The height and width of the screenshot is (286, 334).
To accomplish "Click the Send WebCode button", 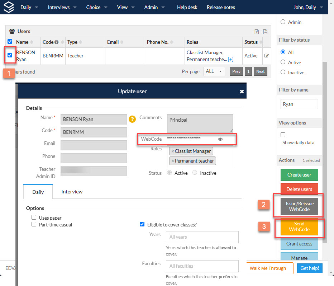I will (x=299, y=227).
